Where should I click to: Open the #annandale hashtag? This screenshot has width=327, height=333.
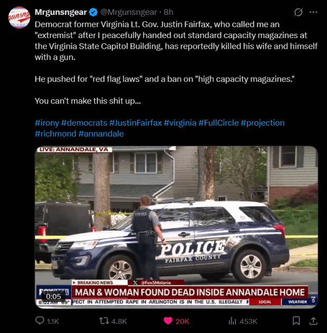point(101,134)
